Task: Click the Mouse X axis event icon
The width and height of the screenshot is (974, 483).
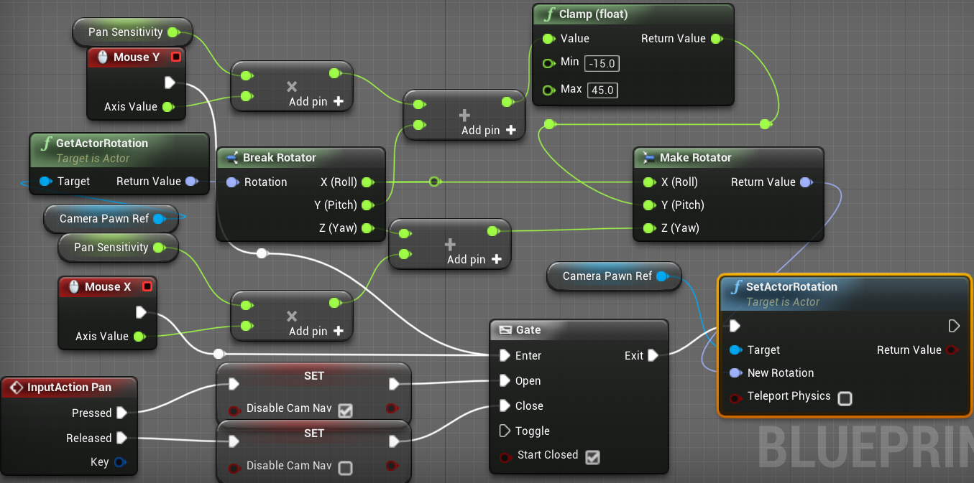Action: point(73,287)
